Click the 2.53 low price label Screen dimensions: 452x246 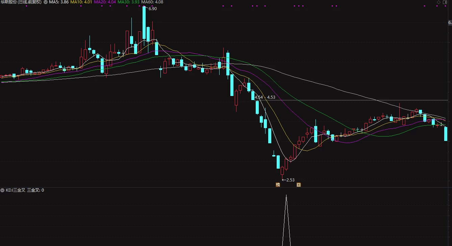[290, 180]
